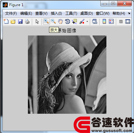Open the Brush color dropdown arrow
The width and height of the screenshot is (134, 133).
[x=87, y=21]
